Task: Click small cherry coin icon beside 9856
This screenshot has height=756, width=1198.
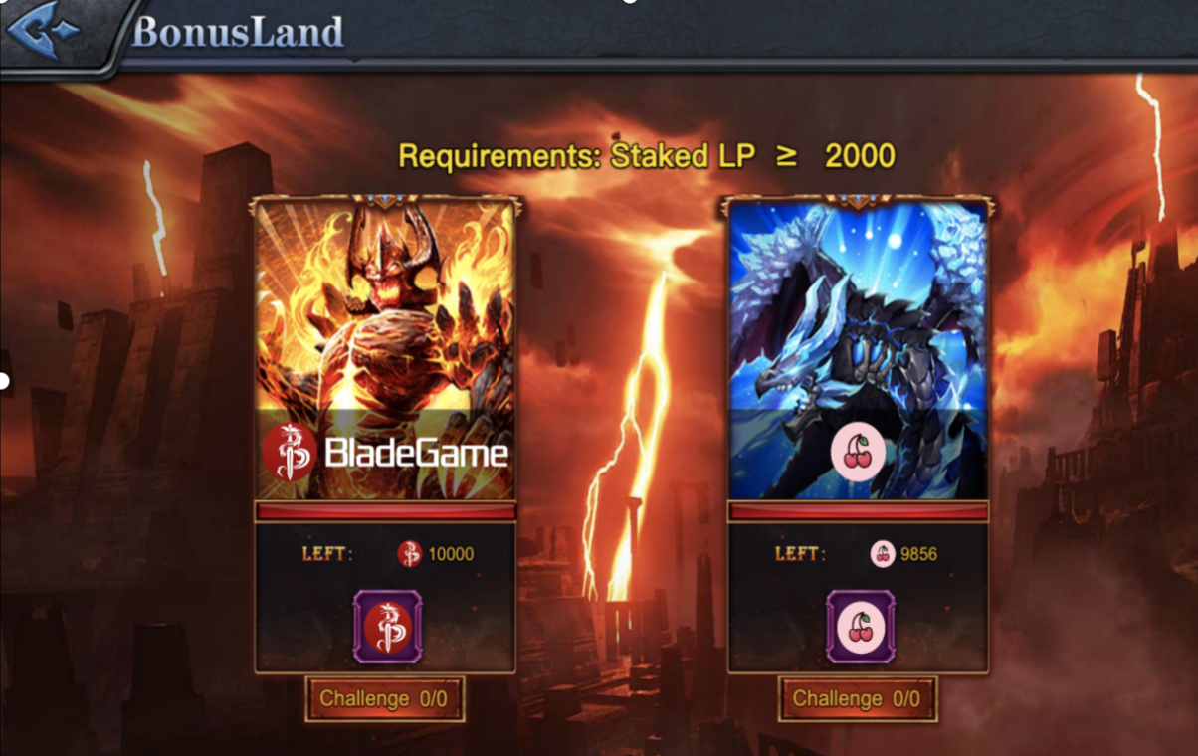Action: pyautogui.click(x=883, y=554)
